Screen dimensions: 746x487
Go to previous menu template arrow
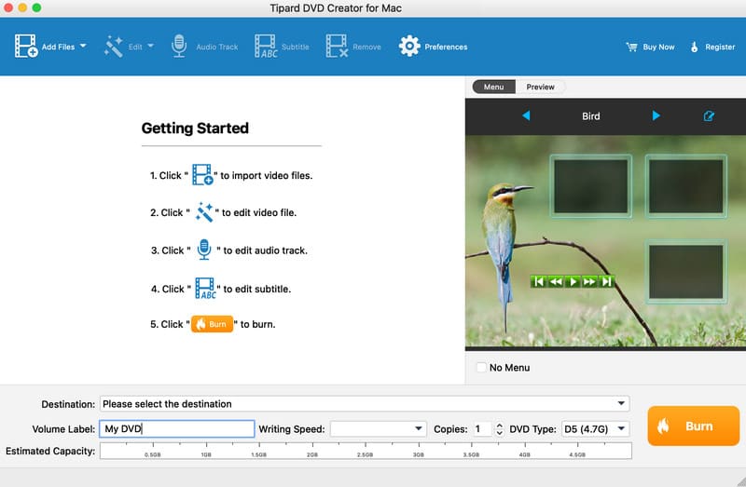click(x=526, y=115)
